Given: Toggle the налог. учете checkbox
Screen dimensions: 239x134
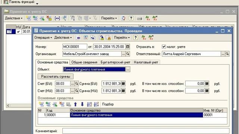Looking at the screenshot, I should point(164,47).
